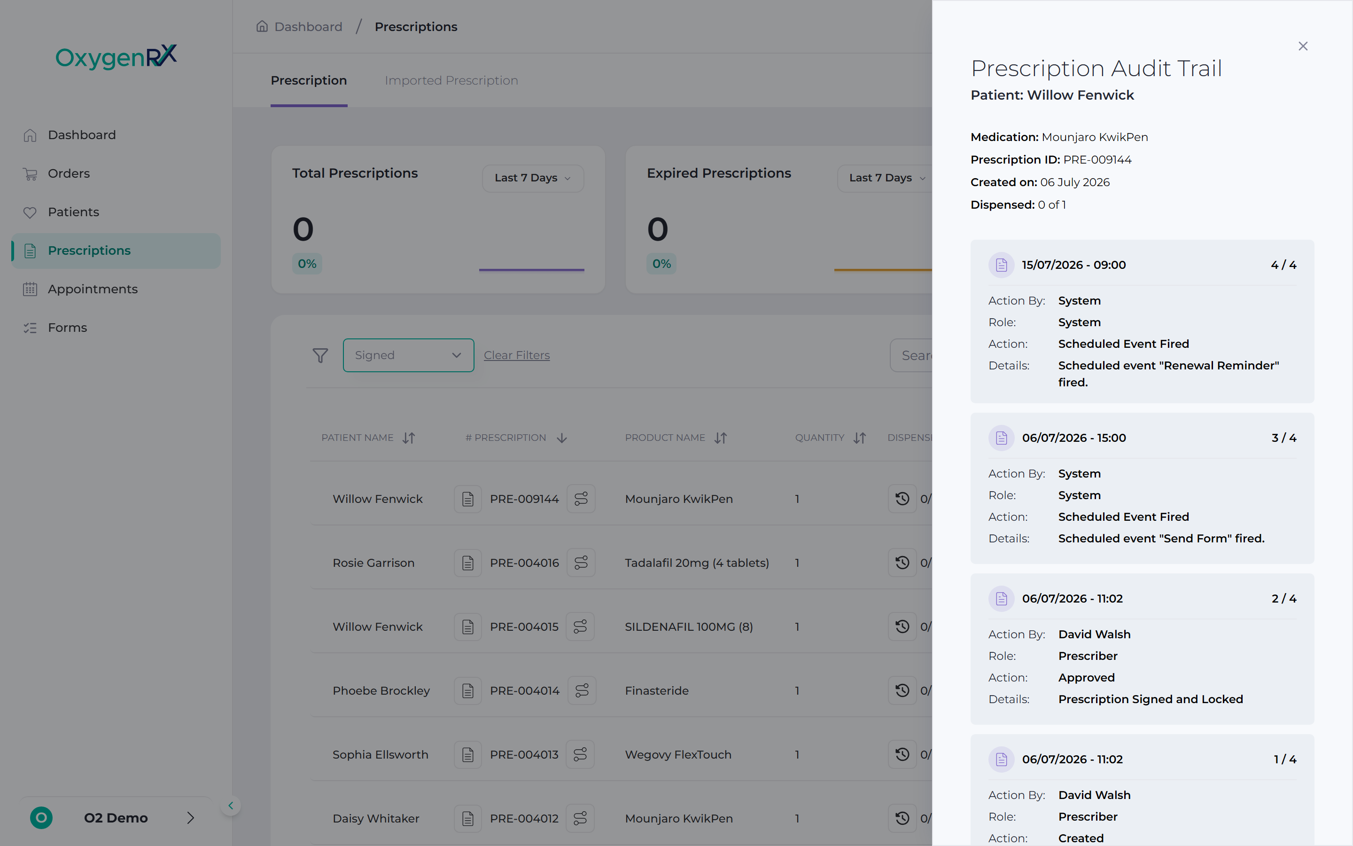The image size is (1353, 846).
Task: Open Forms in the sidebar
Action: (116, 328)
